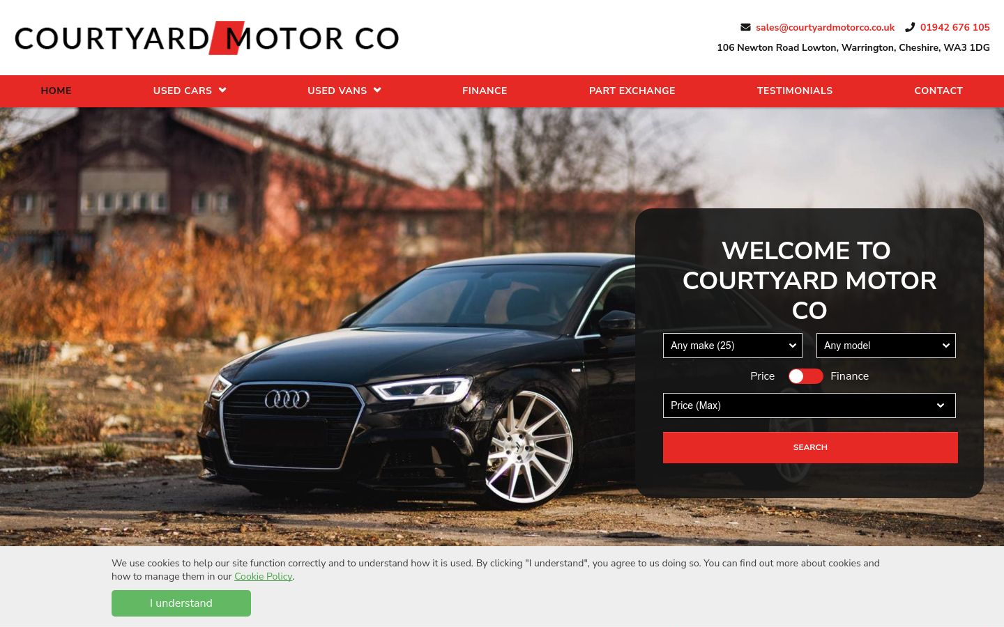Click the phone handset icon
Image resolution: width=1004 pixels, height=627 pixels.
pos(910,27)
